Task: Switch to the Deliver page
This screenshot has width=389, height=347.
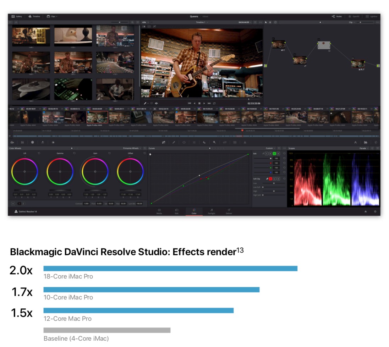Action: pyautogui.click(x=229, y=211)
